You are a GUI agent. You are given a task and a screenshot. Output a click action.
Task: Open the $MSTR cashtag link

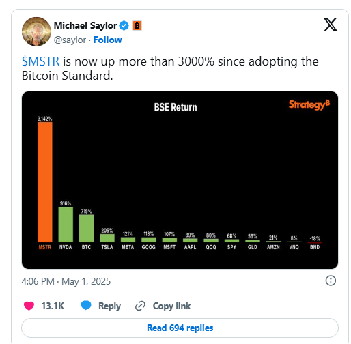(x=40, y=61)
